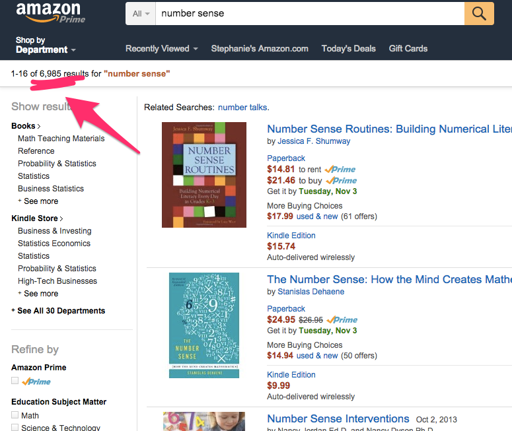Screen dimensions: 512x431
Task: Click the magnifying glass search button
Action: tap(479, 13)
